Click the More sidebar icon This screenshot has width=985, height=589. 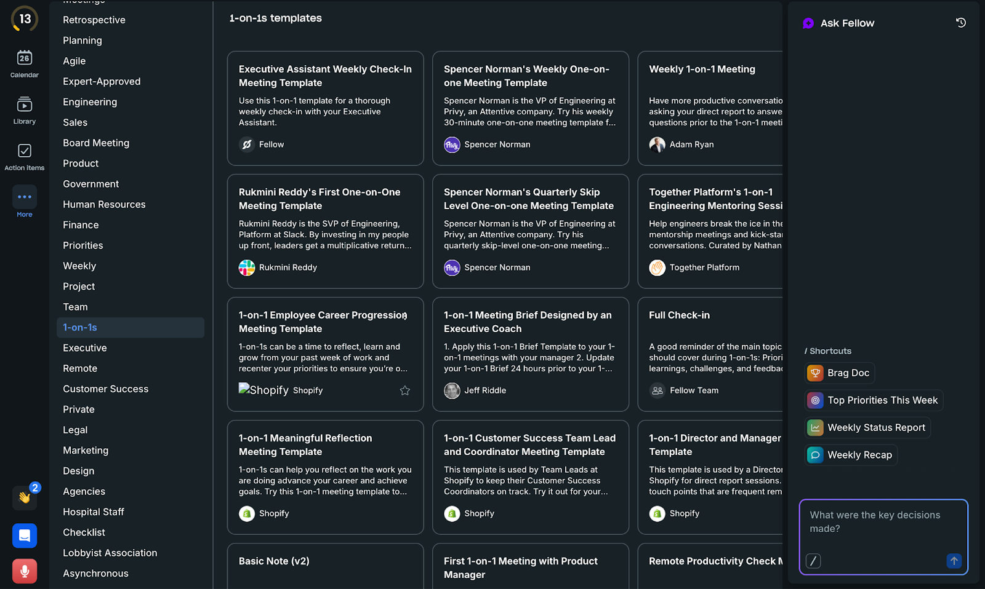pyautogui.click(x=25, y=200)
